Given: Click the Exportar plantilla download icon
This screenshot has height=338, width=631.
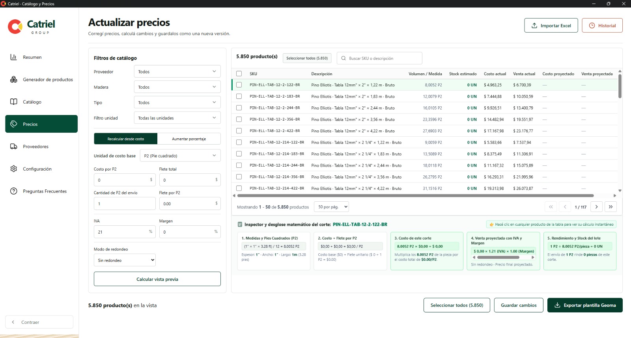Looking at the screenshot, I should pos(557,305).
